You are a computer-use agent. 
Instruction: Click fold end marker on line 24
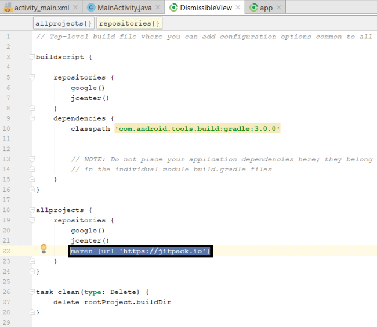[x=32, y=271]
